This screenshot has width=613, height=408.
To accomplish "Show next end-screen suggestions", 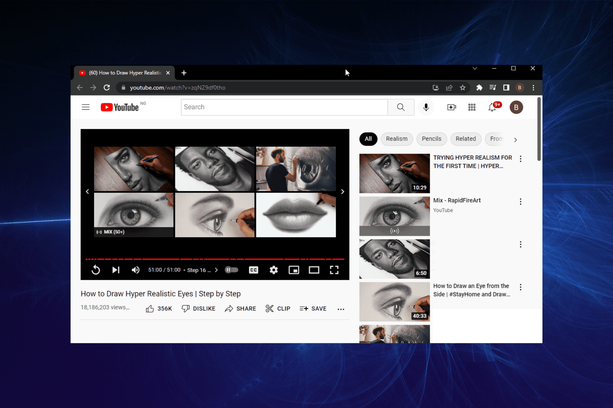I will point(343,192).
